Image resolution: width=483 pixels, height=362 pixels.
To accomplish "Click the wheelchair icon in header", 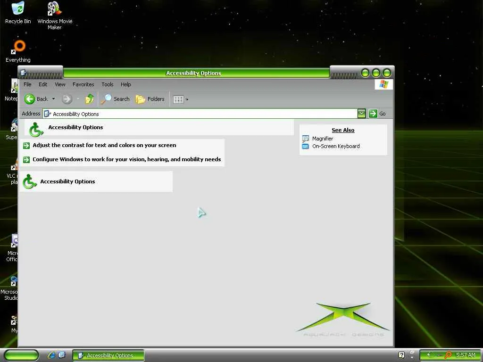I will (36, 129).
